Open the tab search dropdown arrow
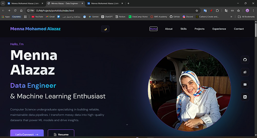Image resolution: width=257 pixels, height=138 pixels. pyautogui.click(x=3, y=3)
